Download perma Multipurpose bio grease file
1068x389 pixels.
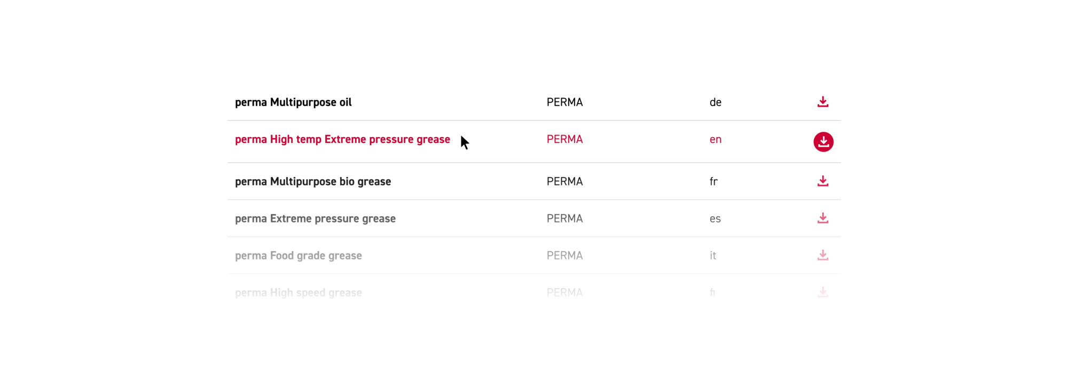point(823,181)
